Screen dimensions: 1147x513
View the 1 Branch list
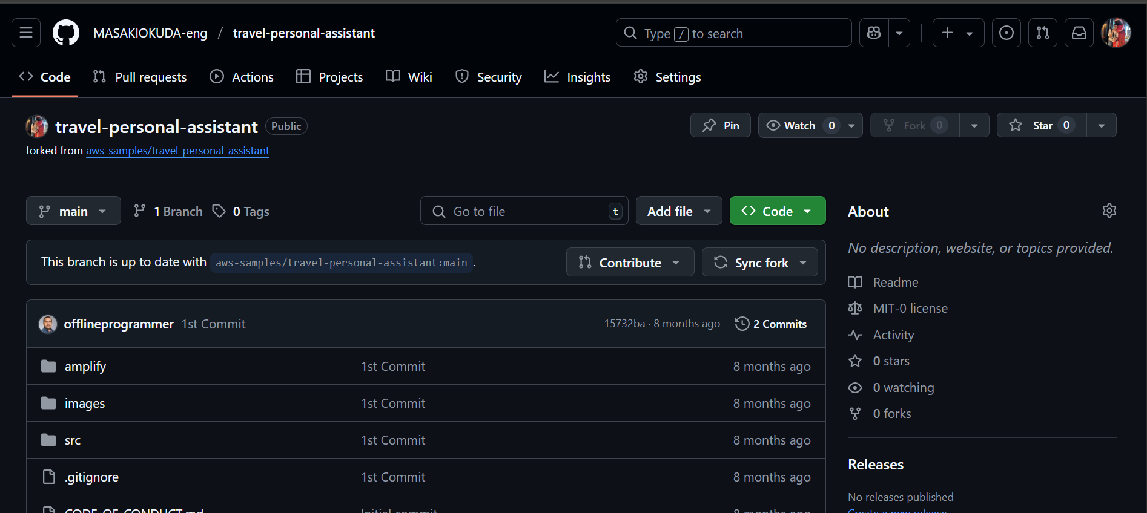point(168,211)
